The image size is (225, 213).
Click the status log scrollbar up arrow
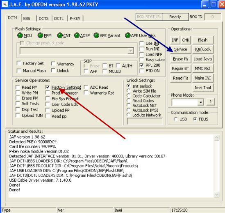[x=217, y=137]
